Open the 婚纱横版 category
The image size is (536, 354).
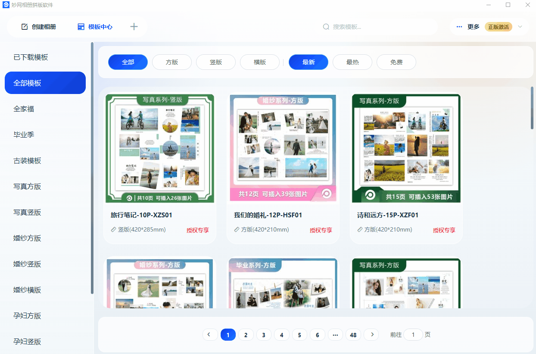pos(45,290)
